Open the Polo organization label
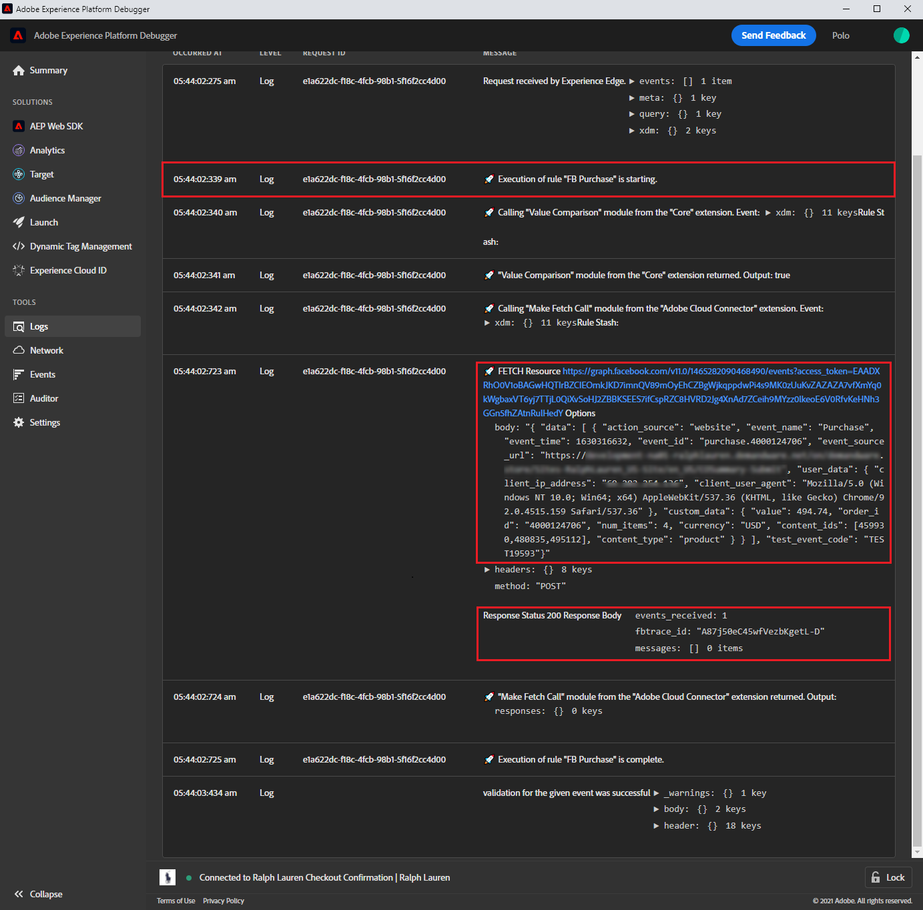The height and width of the screenshot is (910, 923). pyautogui.click(x=841, y=35)
